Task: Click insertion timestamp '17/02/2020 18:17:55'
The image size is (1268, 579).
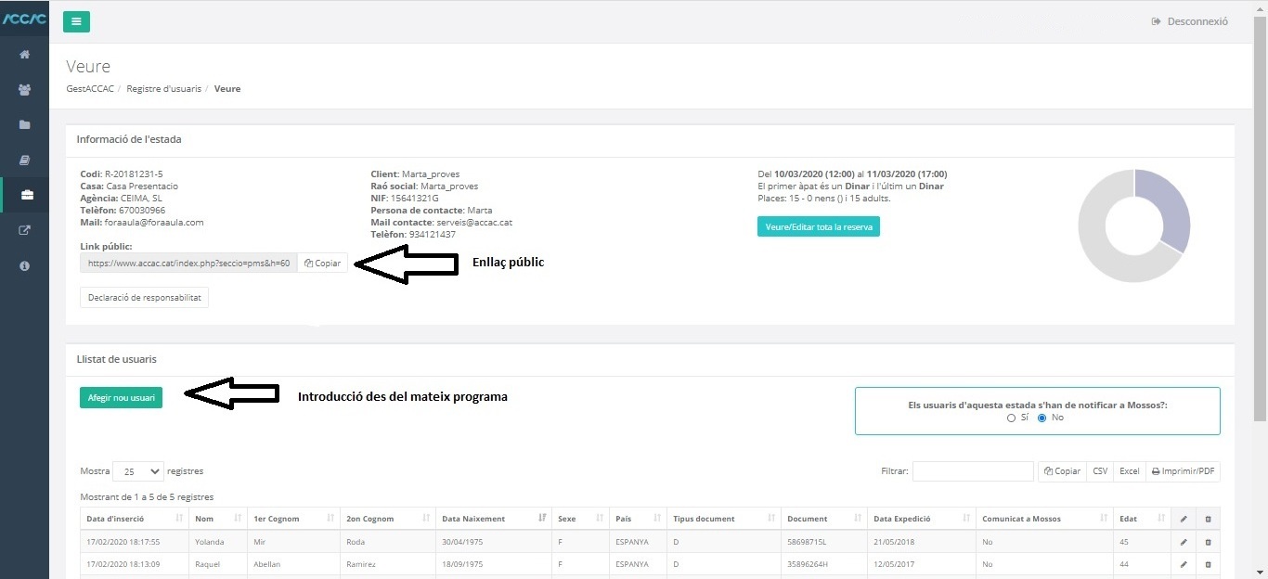Action: click(x=123, y=542)
